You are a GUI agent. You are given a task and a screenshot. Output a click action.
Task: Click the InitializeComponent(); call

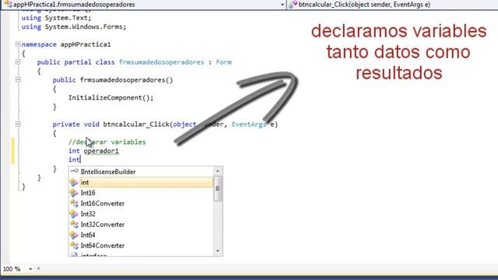coord(110,98)
